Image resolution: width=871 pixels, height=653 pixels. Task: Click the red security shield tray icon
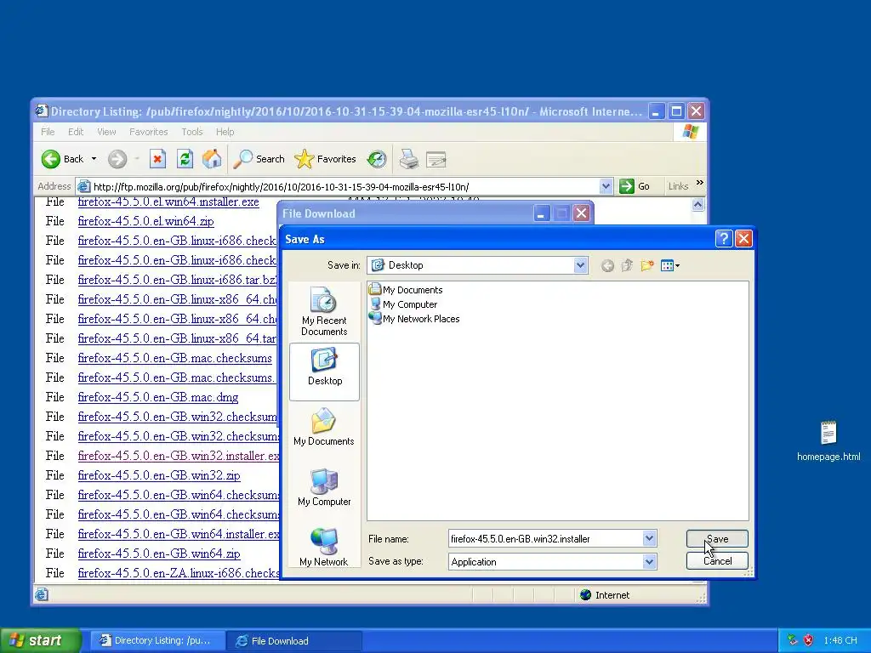[808, 640]
